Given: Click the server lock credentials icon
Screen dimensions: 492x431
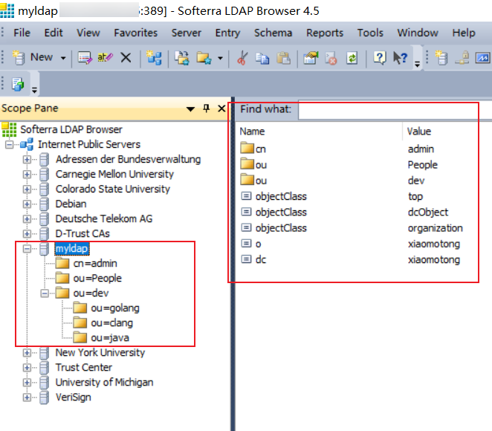Looking at the screenshot, I should tap(462, 58).
